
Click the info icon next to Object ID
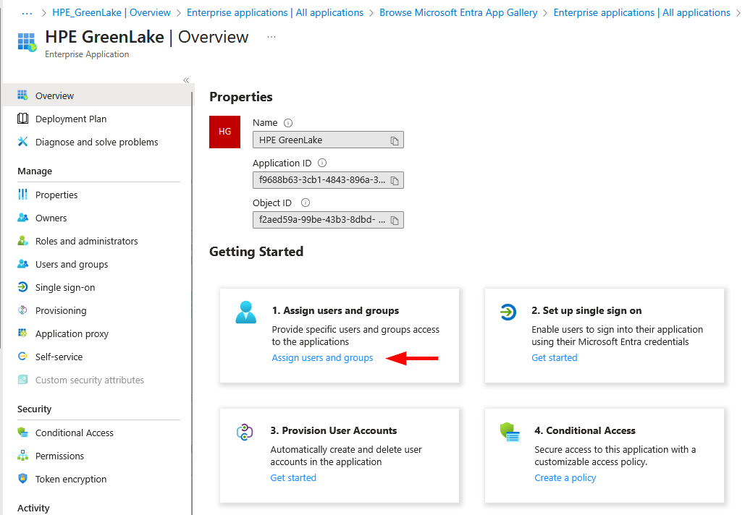[306, 203]
